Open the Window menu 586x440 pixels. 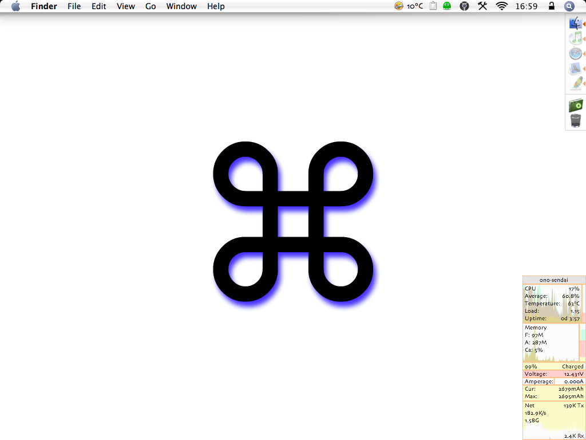pos(181,6)
